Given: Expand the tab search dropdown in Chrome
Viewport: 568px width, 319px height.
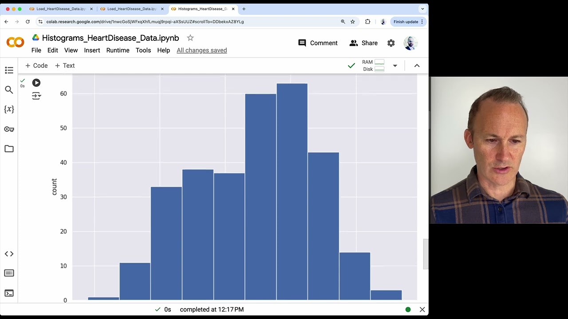Looking at the screenshot, I should [422, 9].
